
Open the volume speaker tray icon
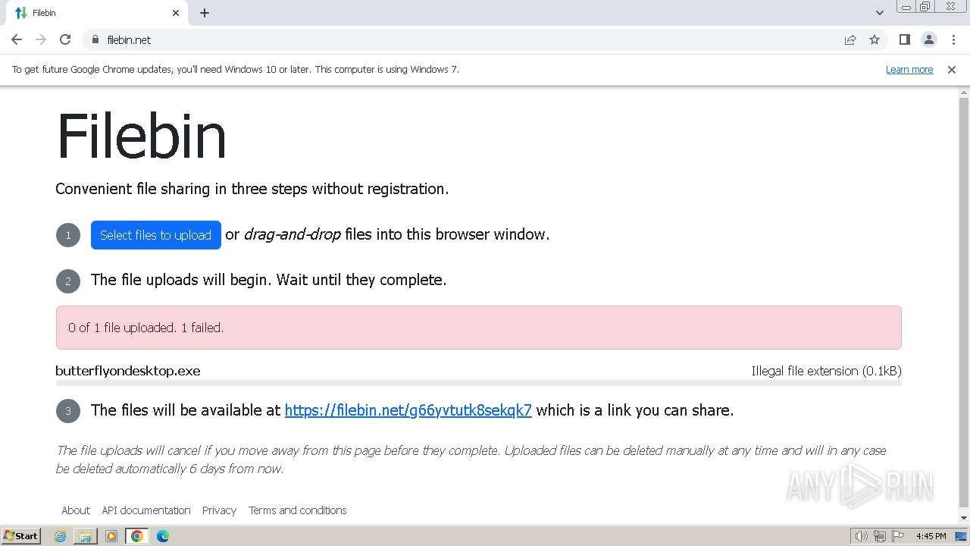pyautogui.click(x=861, y=536)
